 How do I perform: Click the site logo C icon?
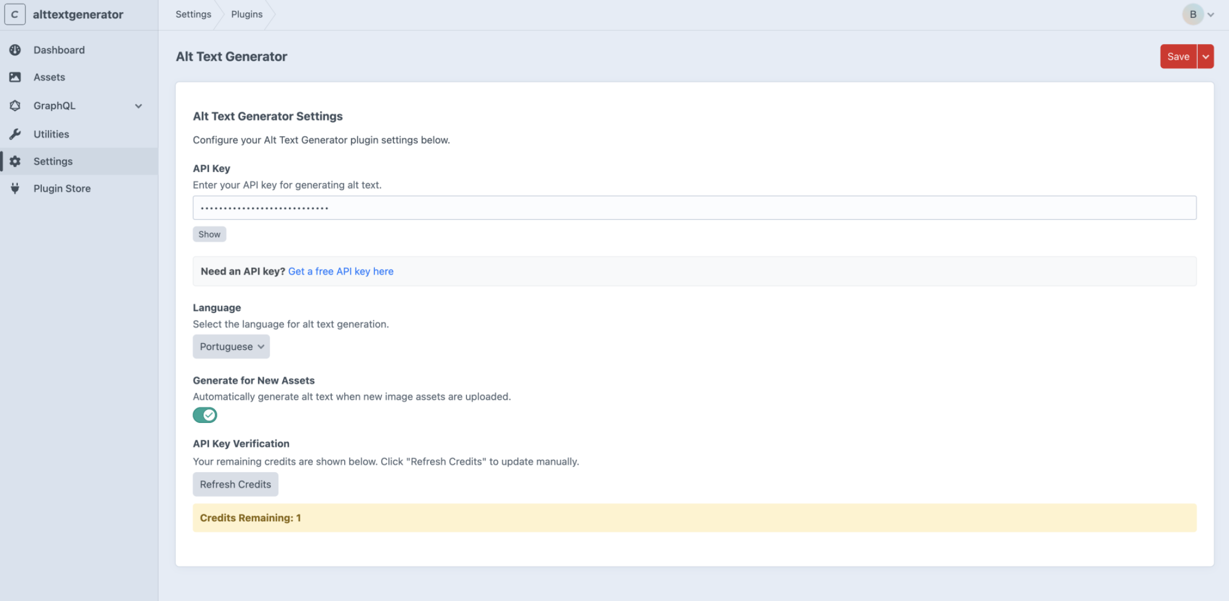[x=15, y=15]
